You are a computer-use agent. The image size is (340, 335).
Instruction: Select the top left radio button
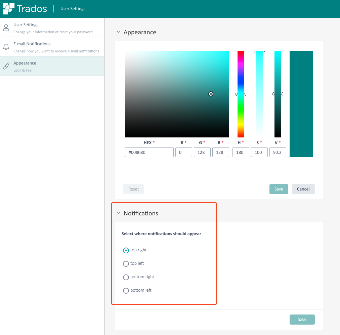point(126,264)
